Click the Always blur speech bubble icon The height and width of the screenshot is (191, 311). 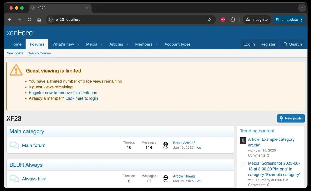[14, 179]
